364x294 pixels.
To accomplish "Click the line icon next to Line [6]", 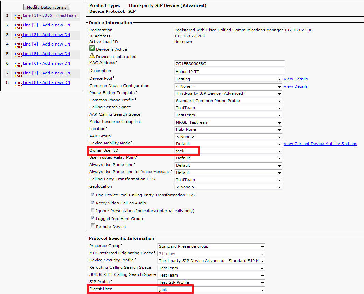I will 18,64.
